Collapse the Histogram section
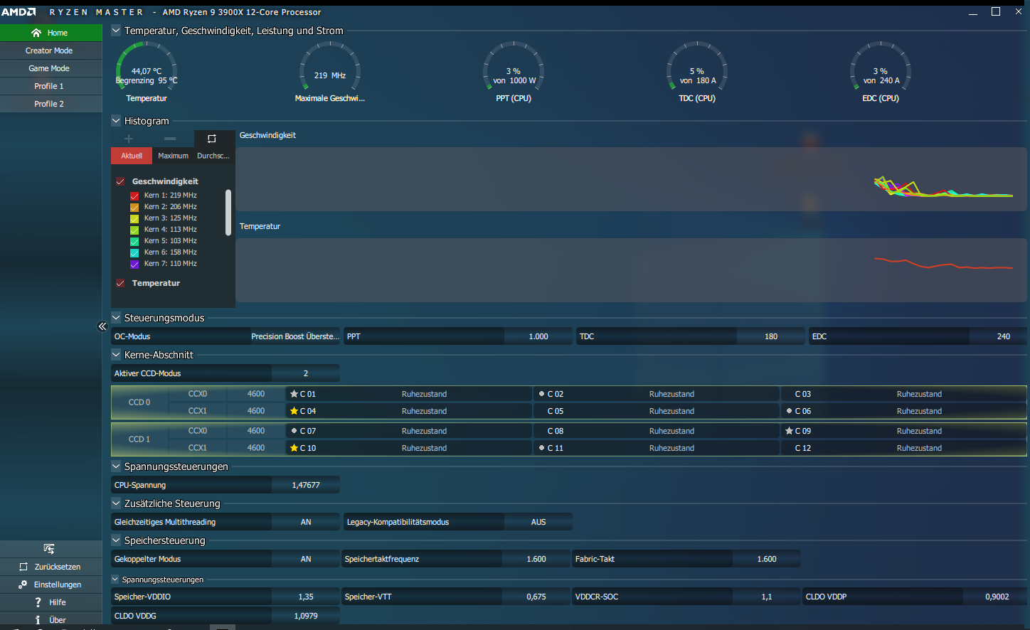 116,121
